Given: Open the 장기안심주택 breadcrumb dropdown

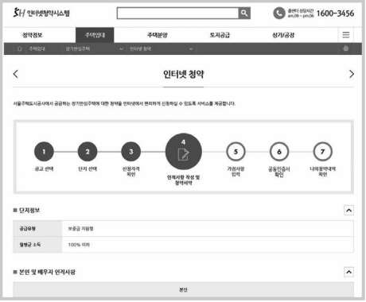Looking at the screenshot, I should tap(94, 48).
